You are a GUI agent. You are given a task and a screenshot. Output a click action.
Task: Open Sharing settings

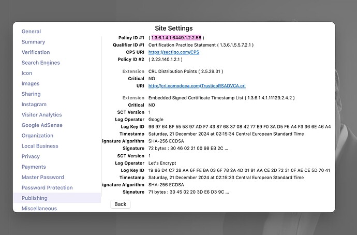[x=31, y=94]
